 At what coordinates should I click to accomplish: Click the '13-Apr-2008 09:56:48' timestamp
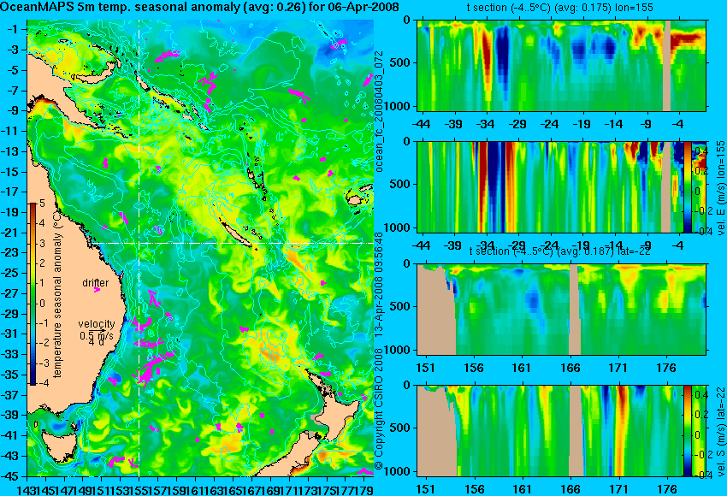pyautogui.click(x=379, y=284)
